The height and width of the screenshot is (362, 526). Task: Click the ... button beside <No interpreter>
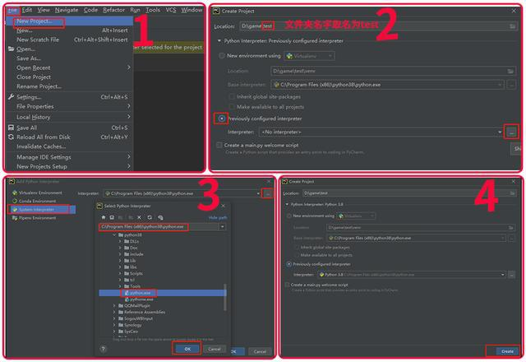point(511,132)
